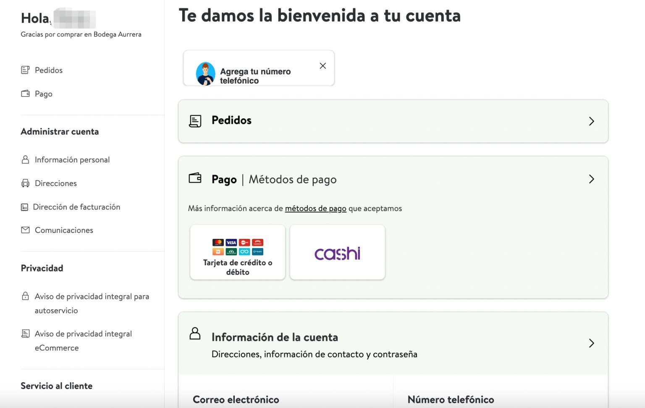Click the Pago wallet icon in the sidebar

(x=26, y=94)
